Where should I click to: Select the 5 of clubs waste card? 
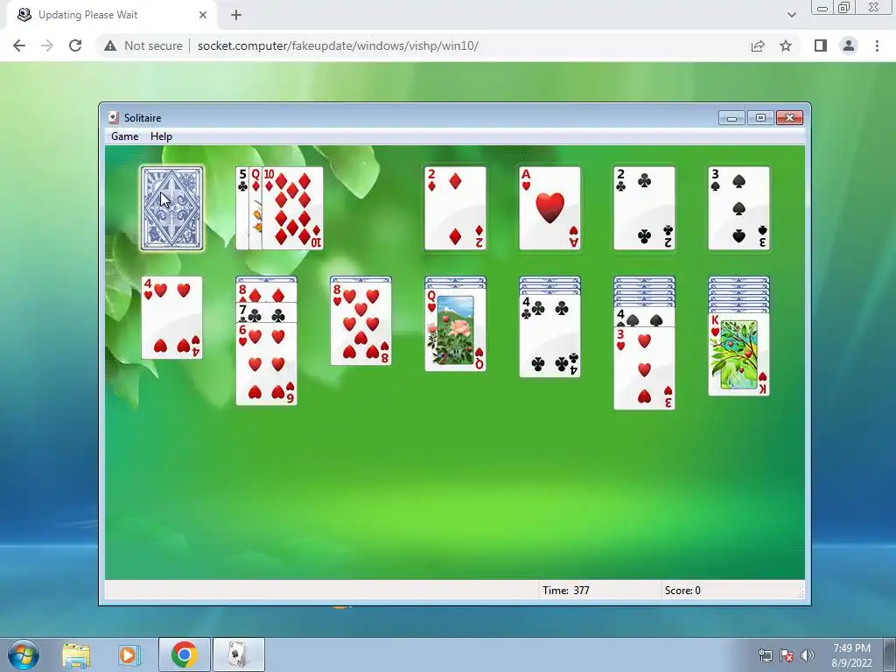[x=241, y=208]
